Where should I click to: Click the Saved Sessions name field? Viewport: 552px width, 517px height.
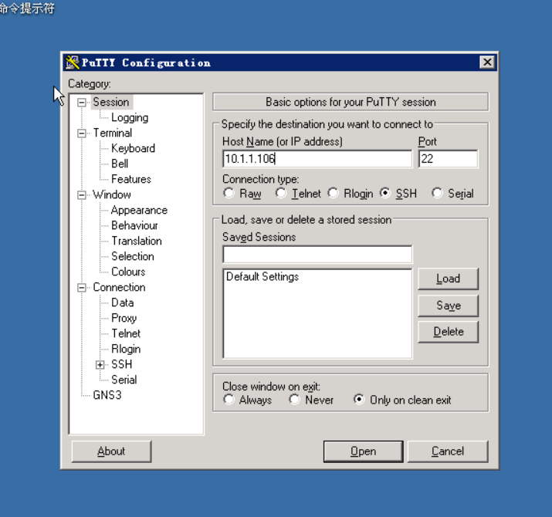[317, 254]
